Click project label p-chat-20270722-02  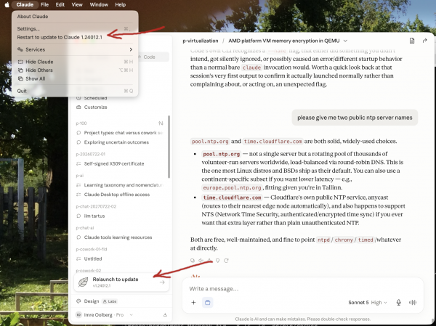tap(96, 206)
